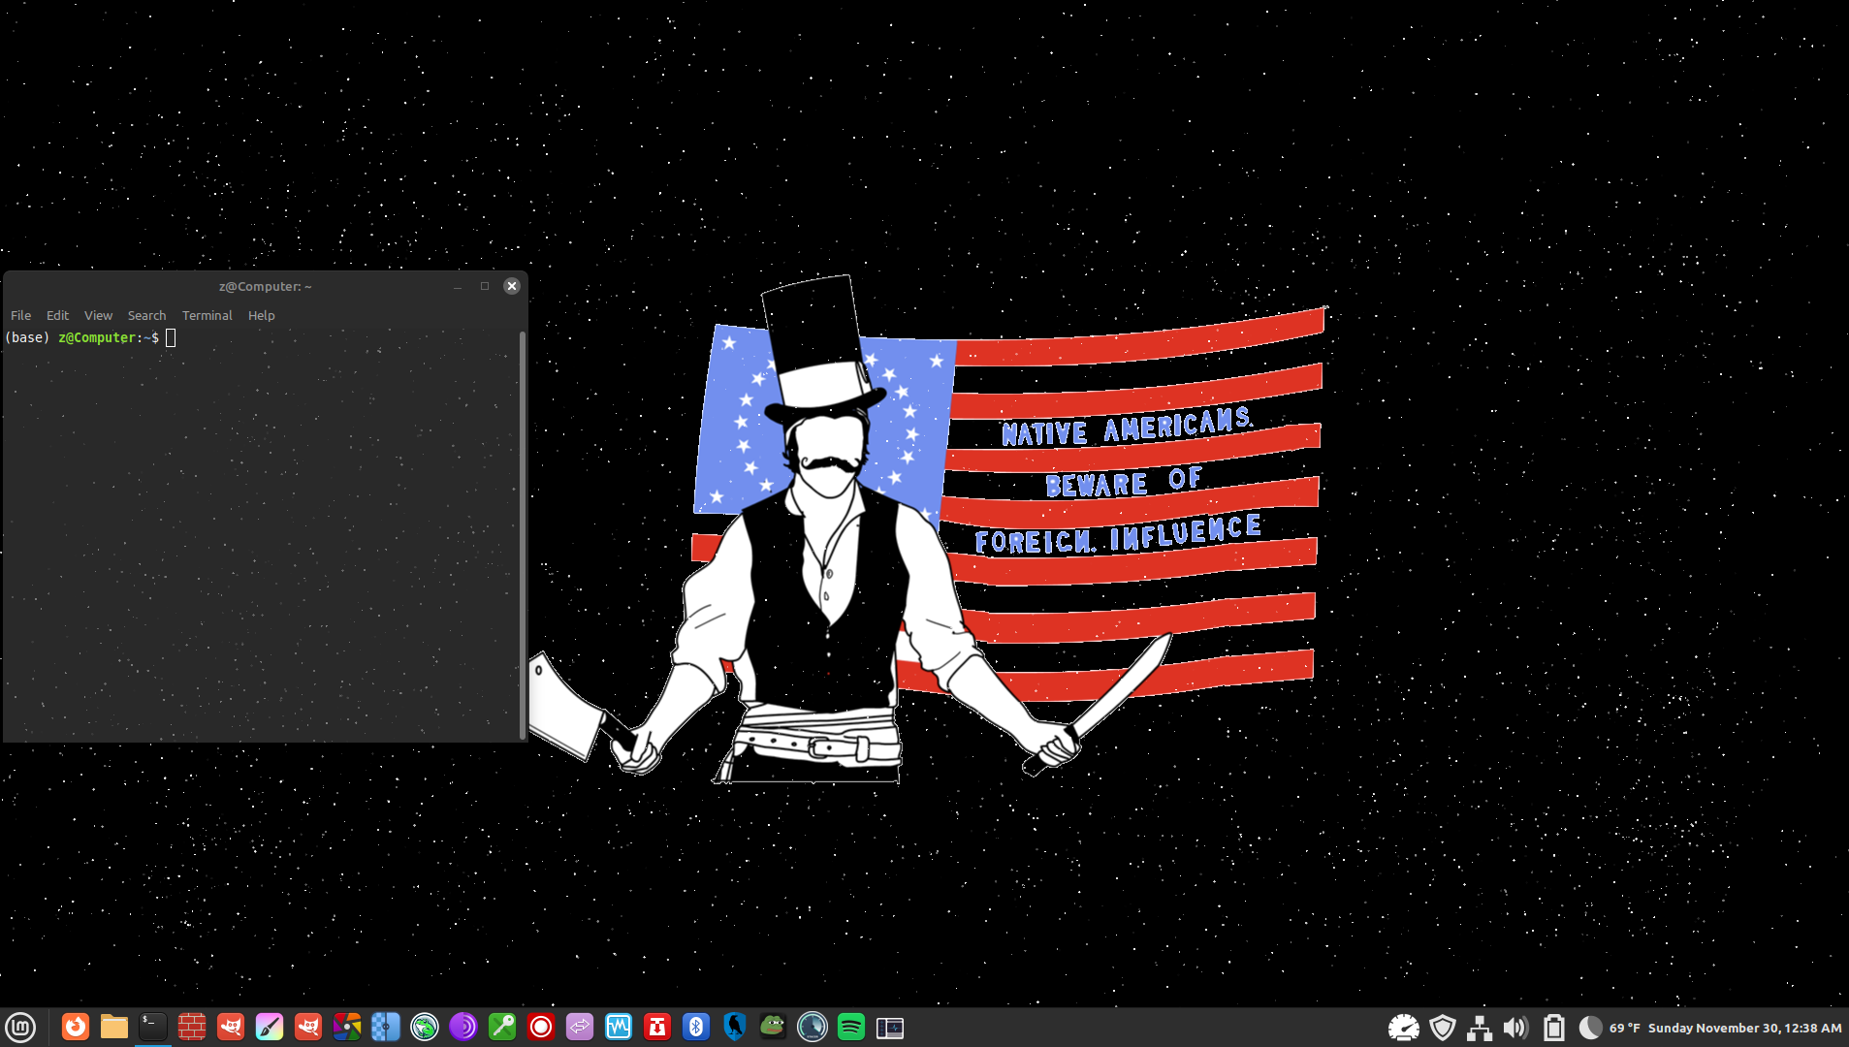Minimize the z@Computer terminal window
The height and width of the screenshot is (1047, 1849).
pos(458,286)
